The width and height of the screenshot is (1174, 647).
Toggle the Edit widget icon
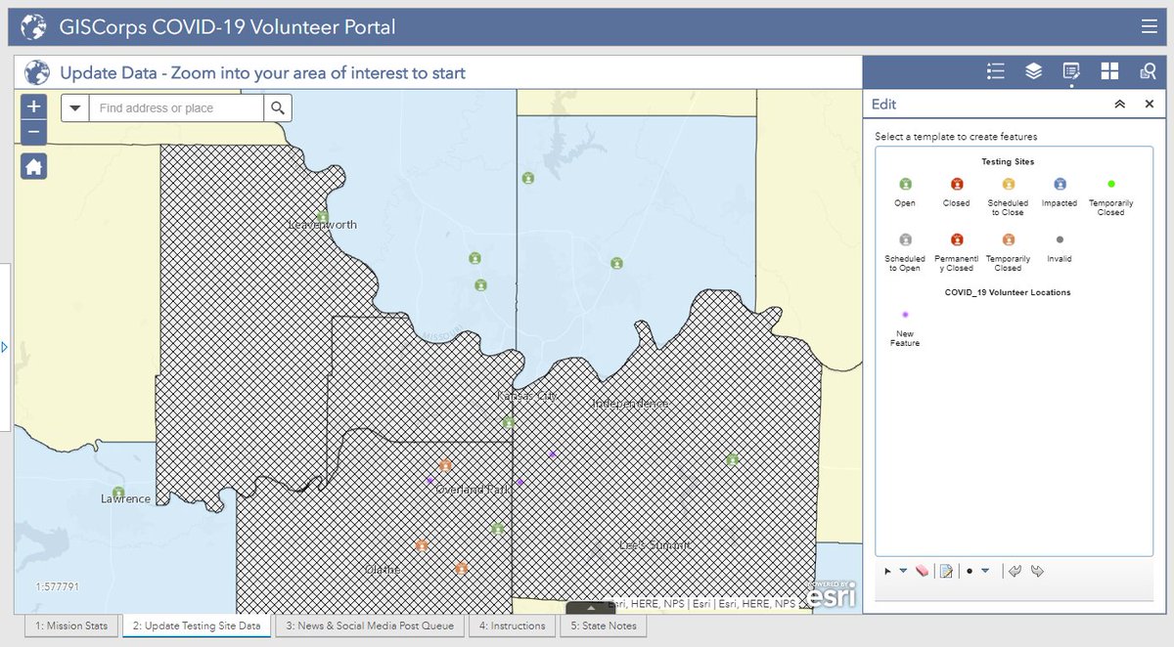[x=1071, y=70]
